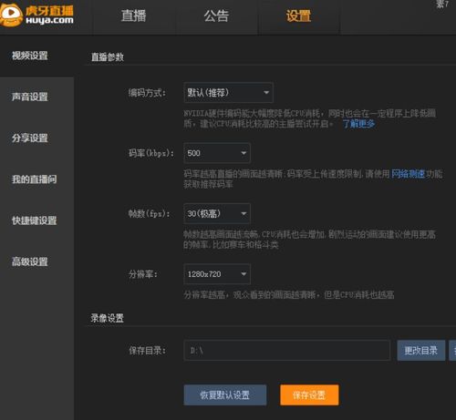Open the 帧数(fps) dropdown showing 30(极高)
Screen dimensions: 456x420
click(217, 213)
